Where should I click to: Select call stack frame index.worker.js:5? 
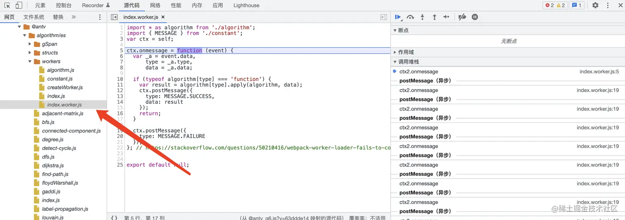pos(508,72)
